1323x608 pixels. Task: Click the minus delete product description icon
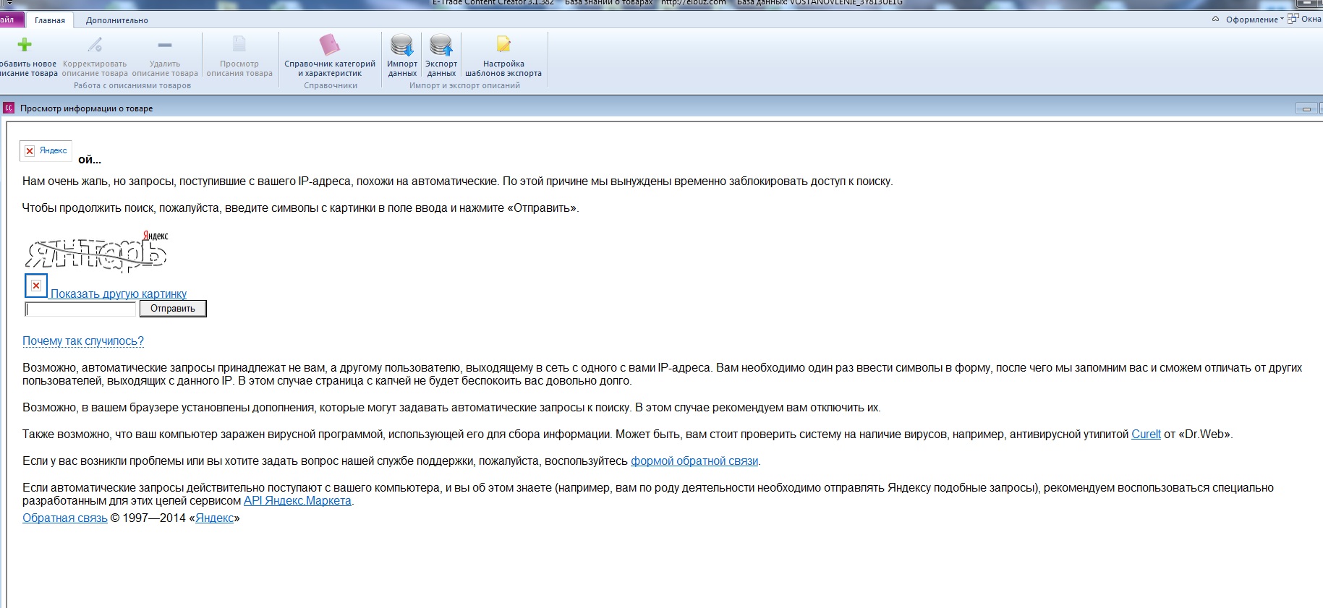pos(165,45)
